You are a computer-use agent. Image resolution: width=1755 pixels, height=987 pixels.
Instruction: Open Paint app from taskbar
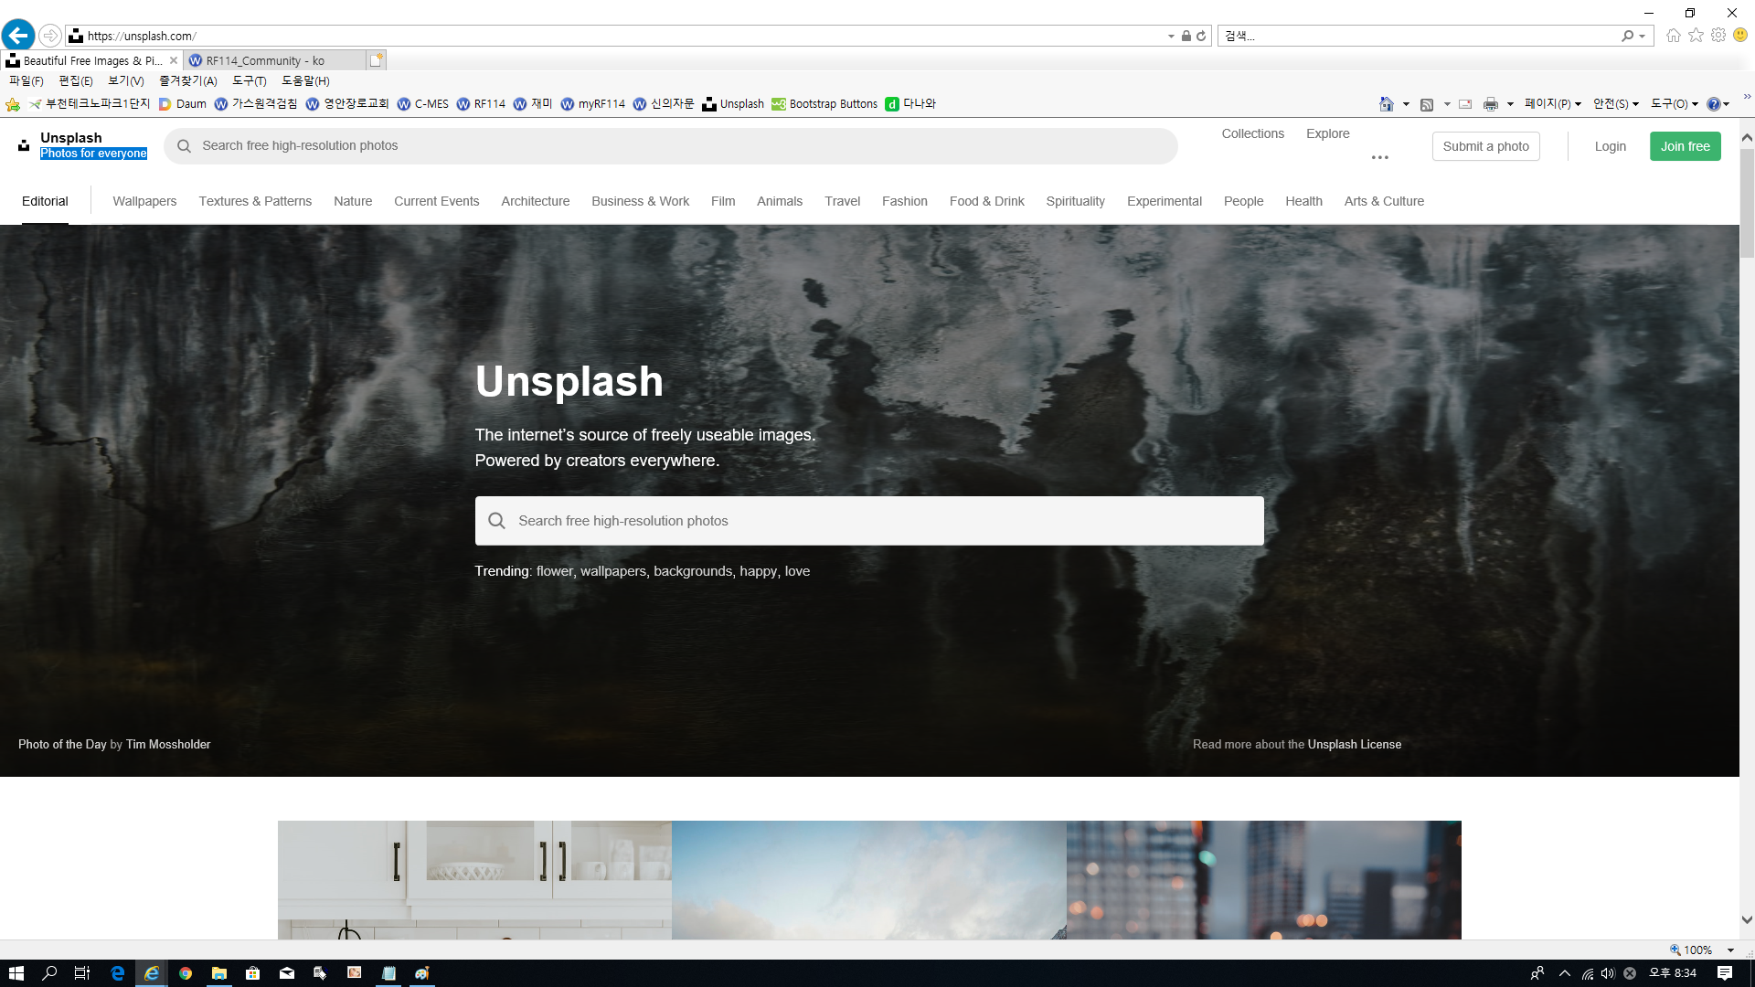point(422,973)
